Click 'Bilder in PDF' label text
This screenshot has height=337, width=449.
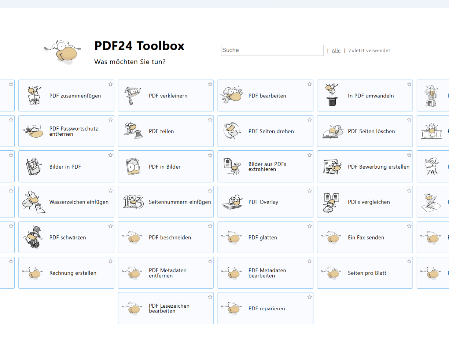(x=65, y=167)
